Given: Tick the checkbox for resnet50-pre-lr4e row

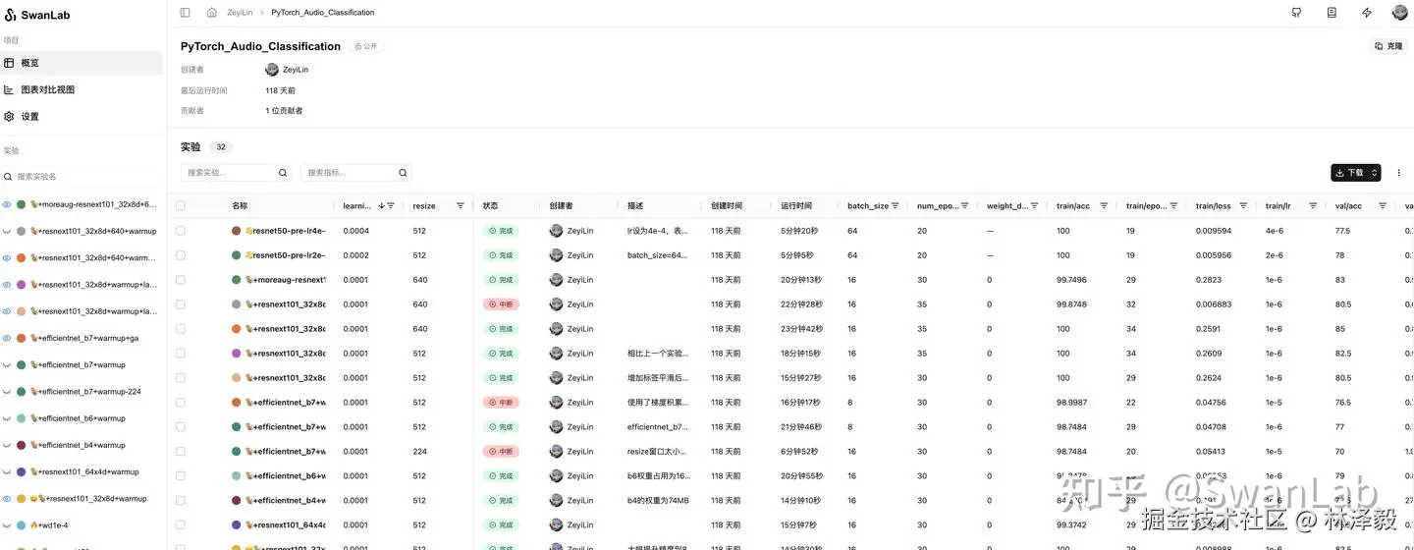Looking at the screenshot, I should [x=180, y=231].
